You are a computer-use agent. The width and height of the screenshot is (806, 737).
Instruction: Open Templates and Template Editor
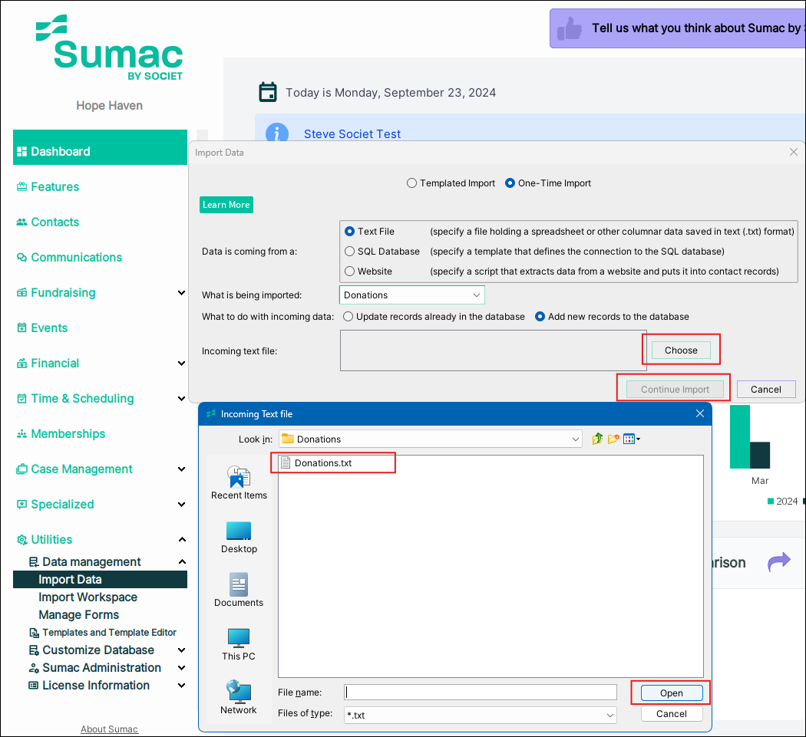(103, 633)
